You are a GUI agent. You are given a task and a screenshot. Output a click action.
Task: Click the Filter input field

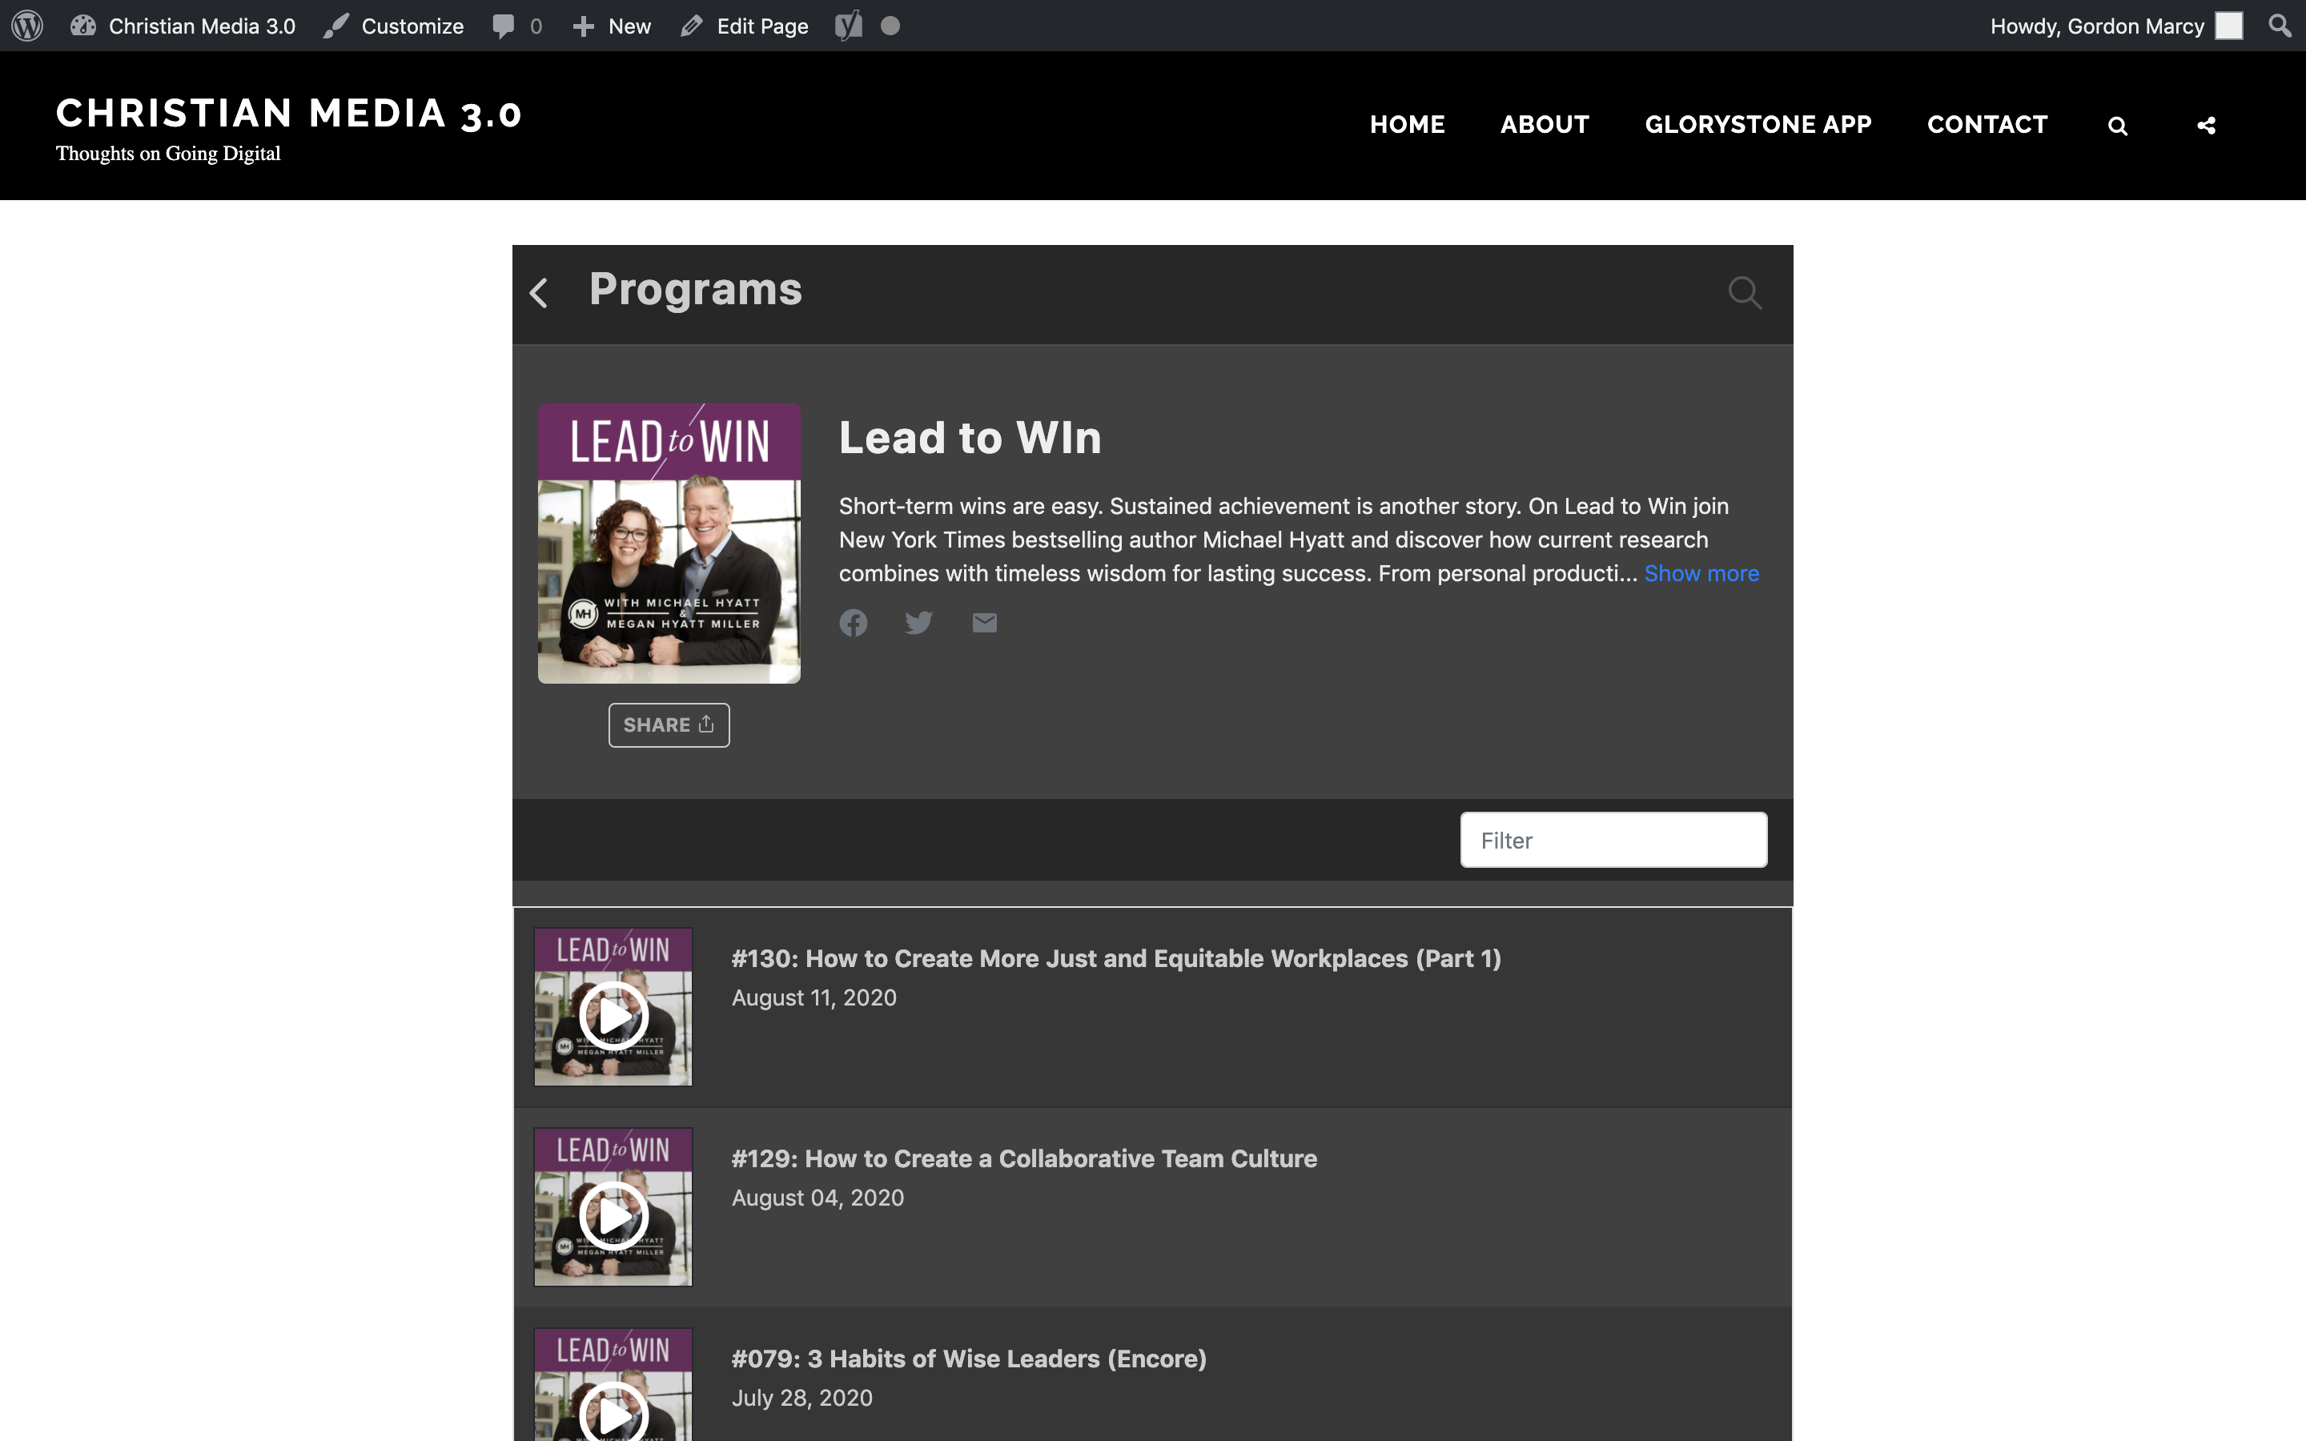1612,838
